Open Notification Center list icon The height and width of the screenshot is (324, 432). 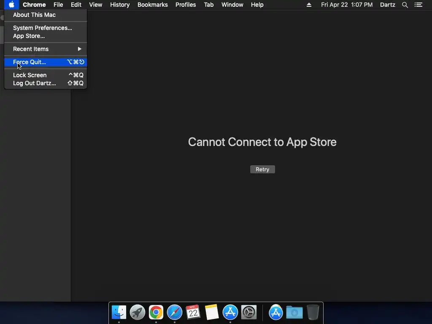pyautogui.click(x=418, y=5)
